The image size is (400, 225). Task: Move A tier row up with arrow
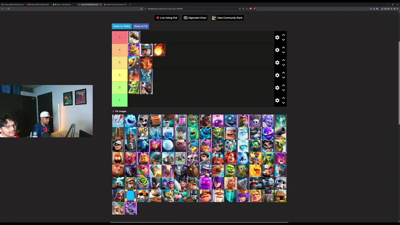(283, 47)
